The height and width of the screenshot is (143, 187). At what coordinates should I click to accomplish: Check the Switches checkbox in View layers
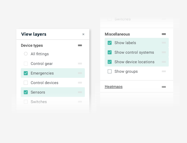26,102
